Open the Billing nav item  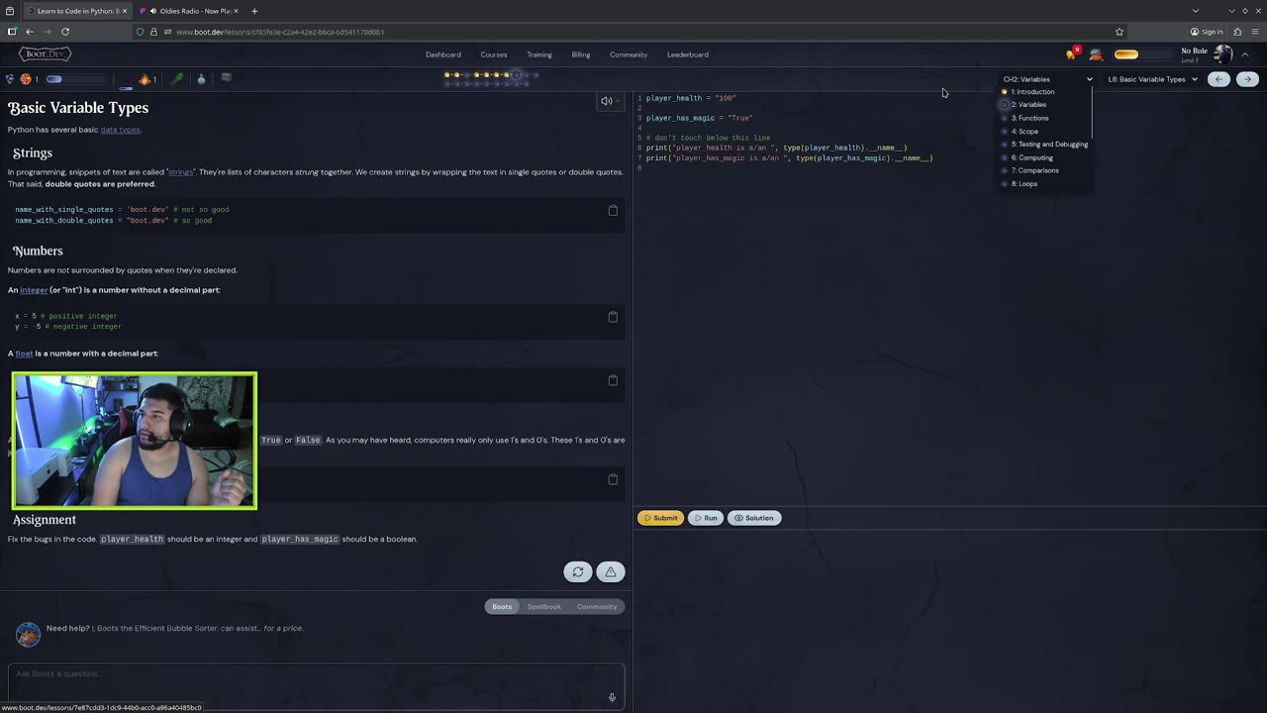click(x=581, y=54)
